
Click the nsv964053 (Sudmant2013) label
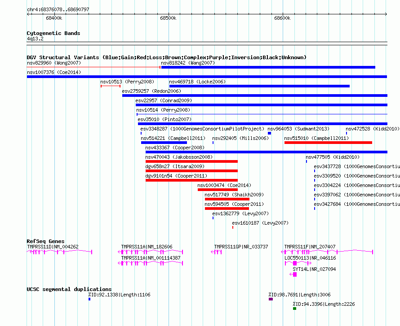[x=298, y=129]
